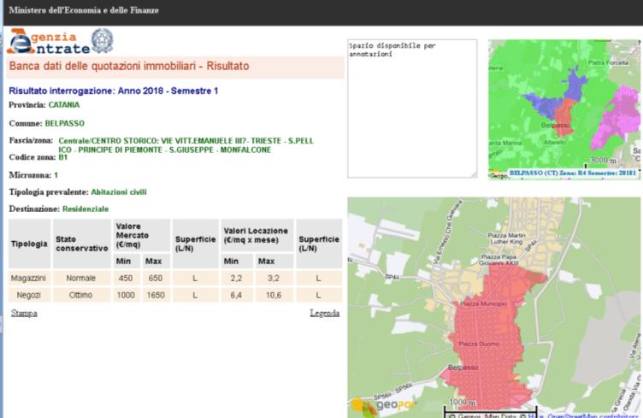Click the Italian Republic emblem icon

(x=102, y=41)
